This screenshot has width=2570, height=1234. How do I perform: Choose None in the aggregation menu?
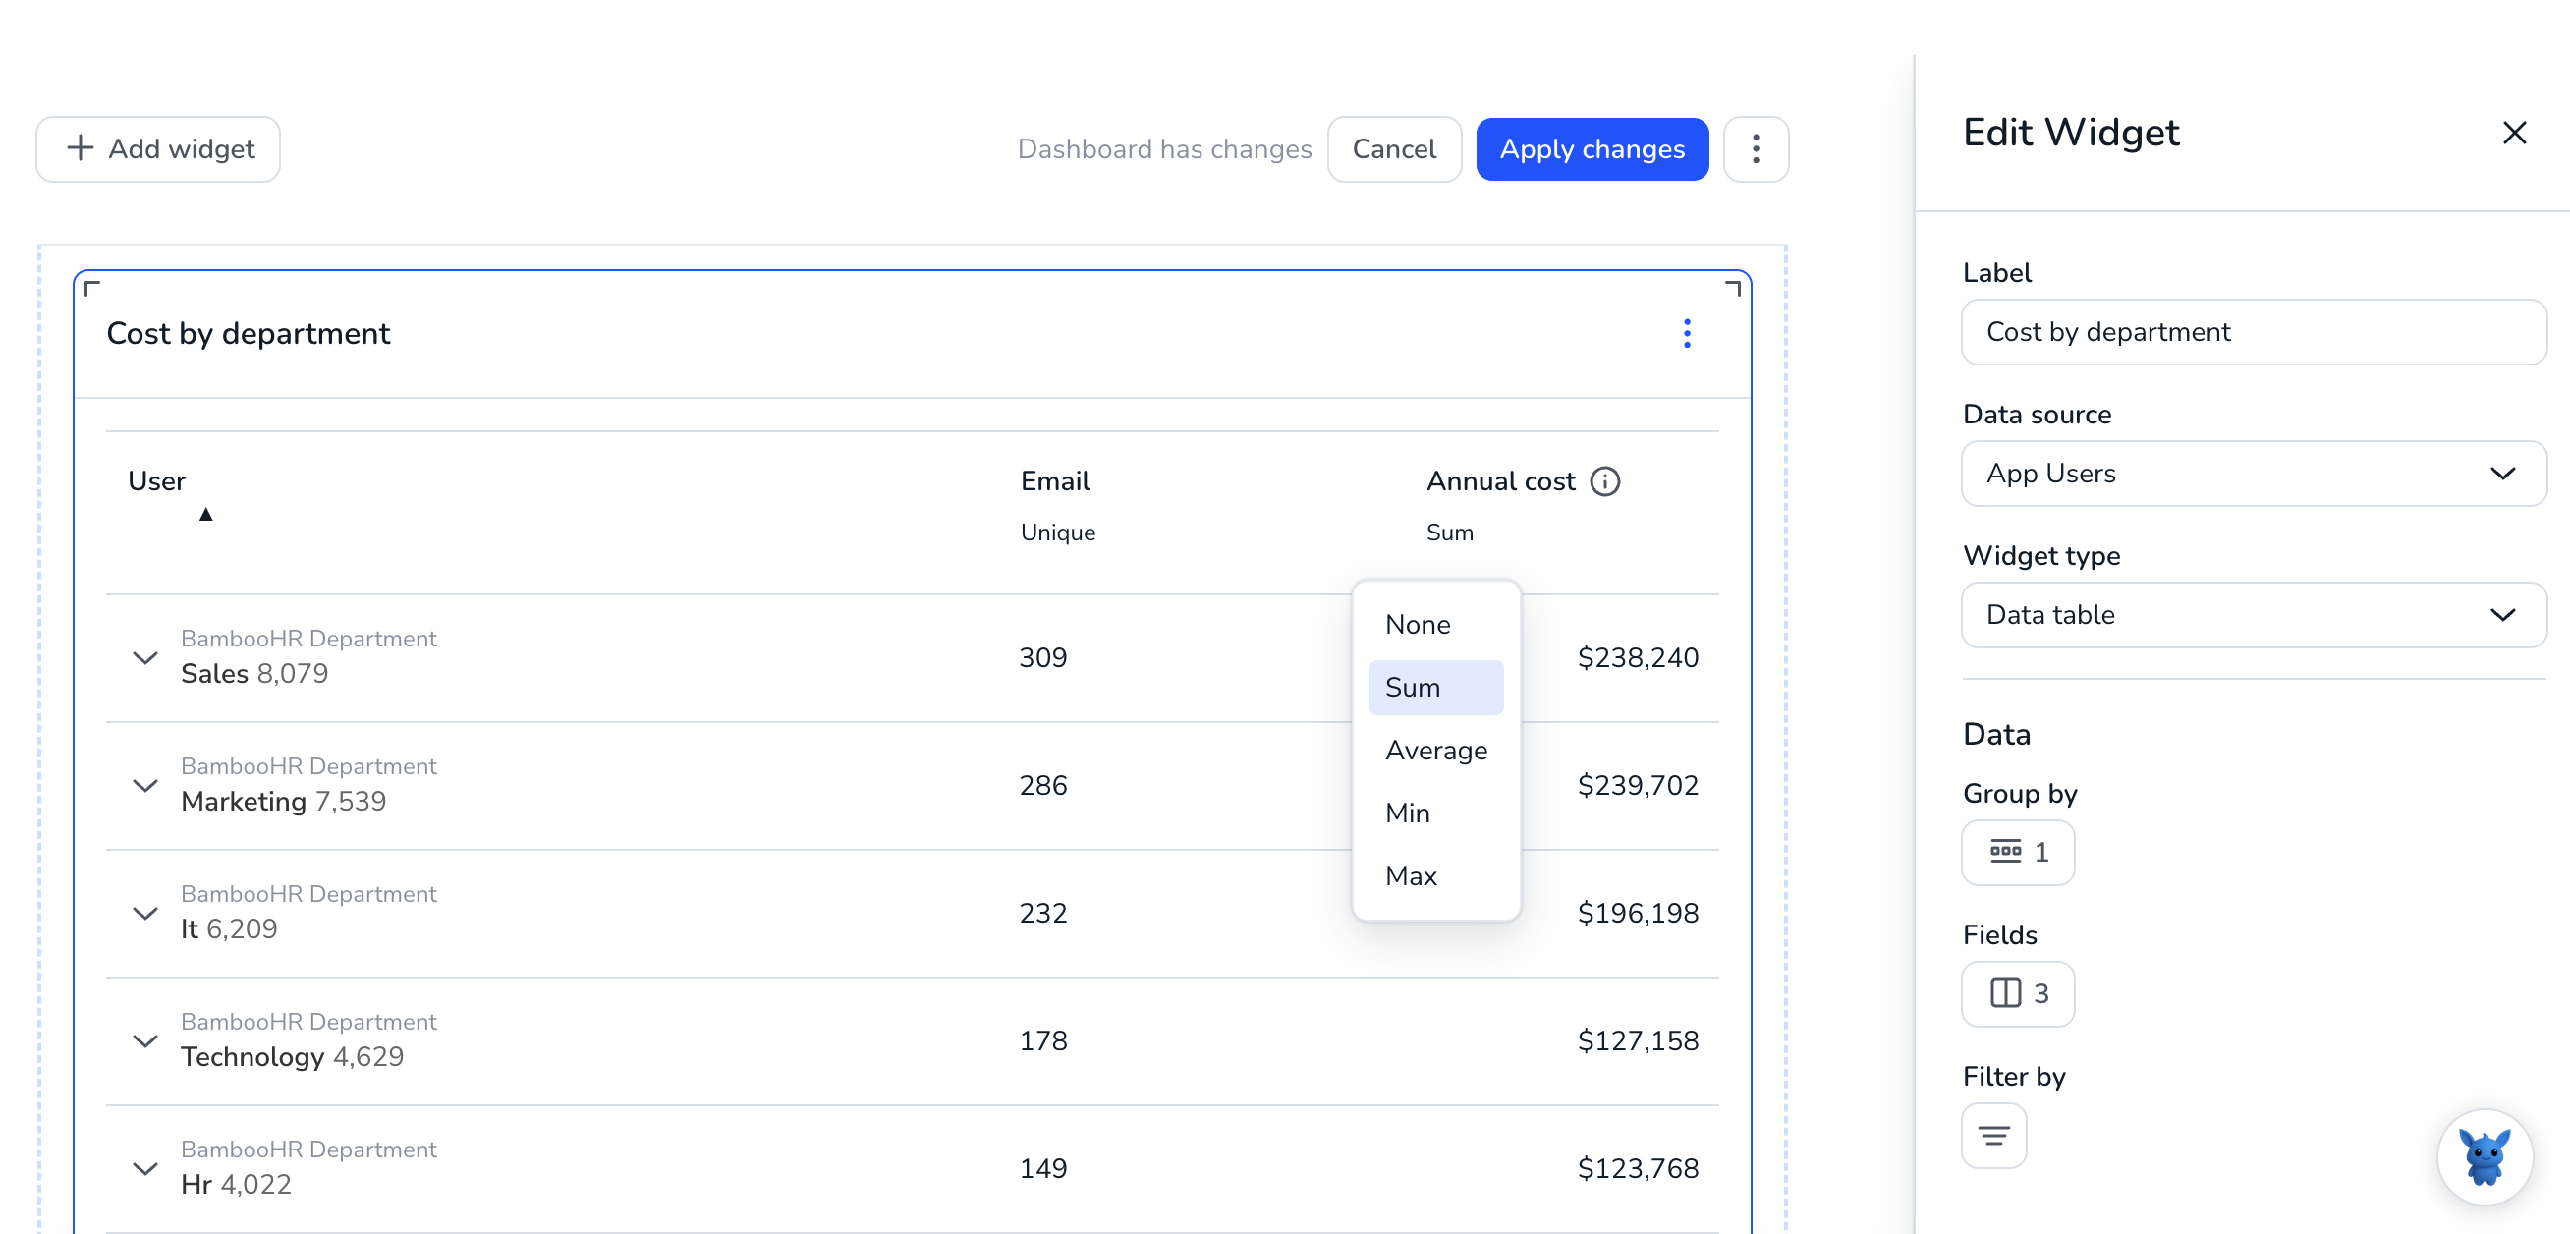pyautogui.click(x=1435, y=625)
